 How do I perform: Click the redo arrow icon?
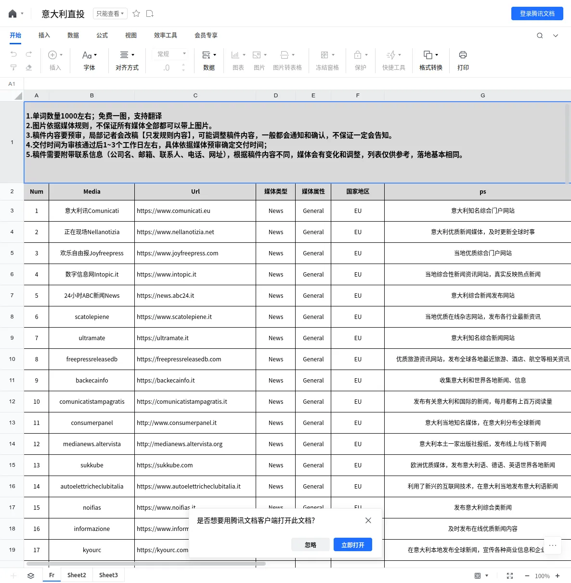(x=29, y=54)
